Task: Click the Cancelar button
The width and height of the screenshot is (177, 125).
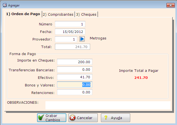Action: [83, 118]
